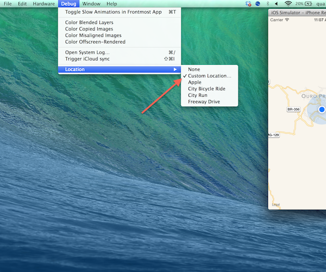Viewport: 326px width, 272px height.
Task: Open the Hardware menu
Action: click(44, 4)
